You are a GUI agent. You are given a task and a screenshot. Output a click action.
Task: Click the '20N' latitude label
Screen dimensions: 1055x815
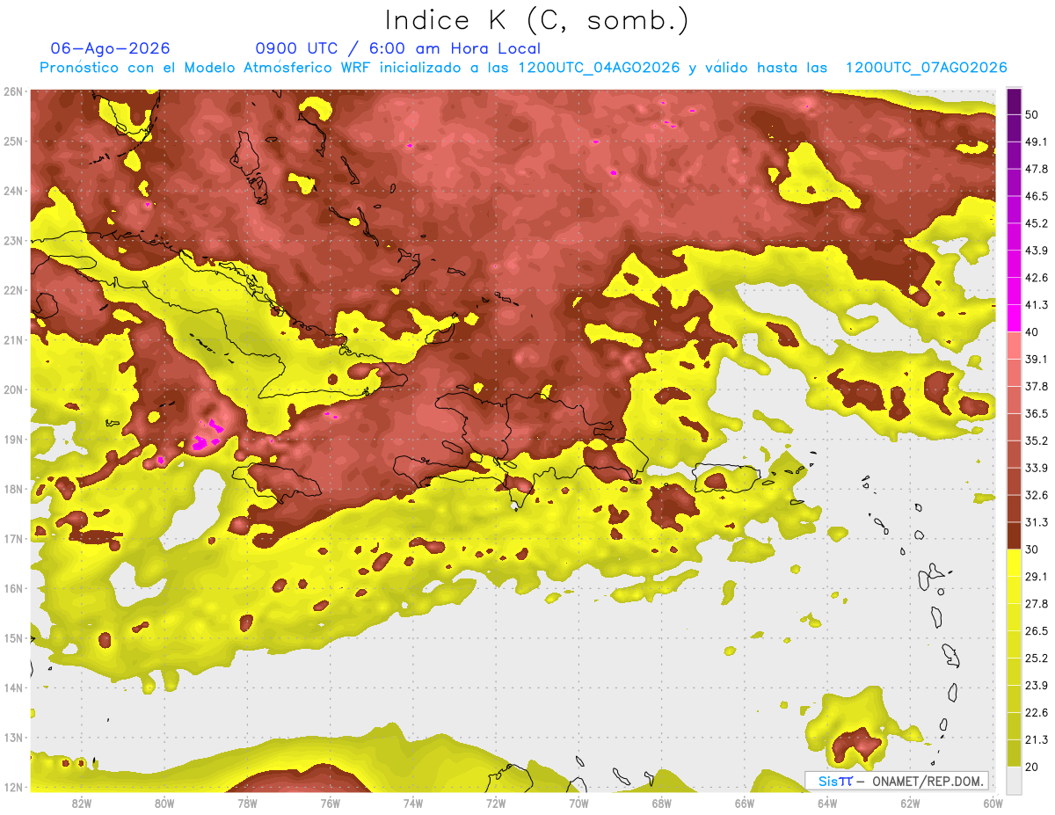coord(12,389)
